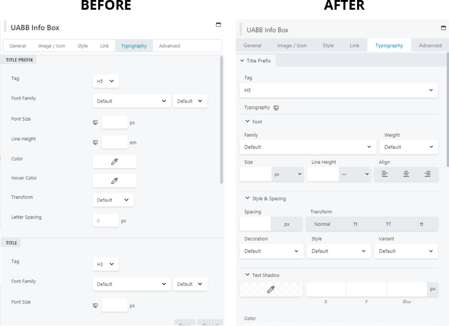Select right text alignment
Viewport: 449px width, 326px height.
point(427,174)
